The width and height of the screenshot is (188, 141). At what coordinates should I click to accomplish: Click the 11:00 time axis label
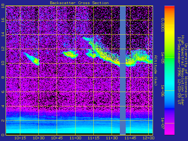pos(75,138)
